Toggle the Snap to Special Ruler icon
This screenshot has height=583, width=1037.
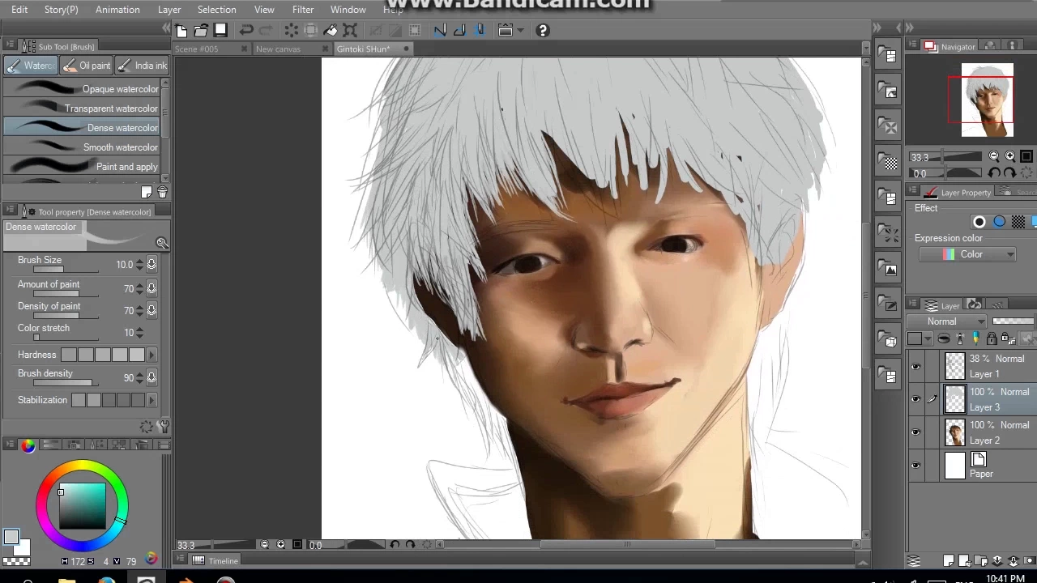pyautogui.click(x=459, y=31)
